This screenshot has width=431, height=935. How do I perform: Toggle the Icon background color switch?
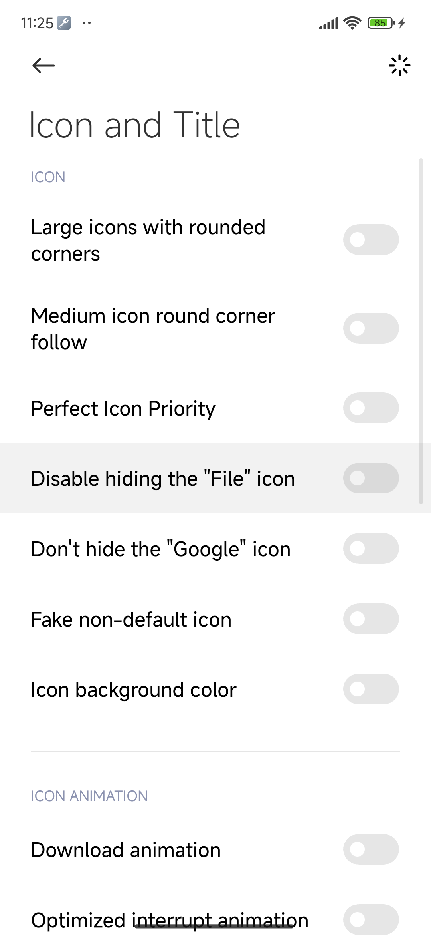[371, 689]
